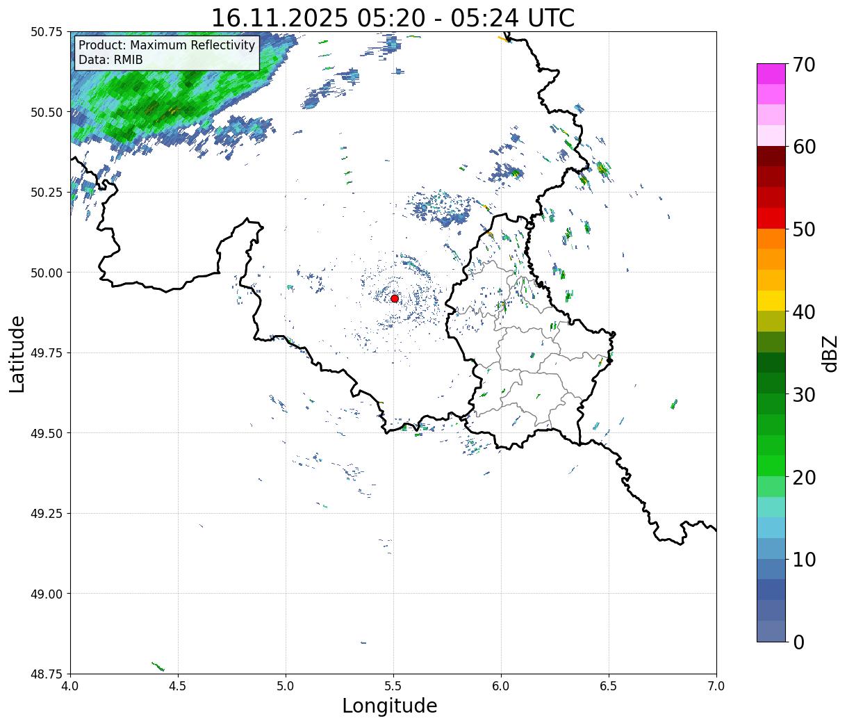Pick the dark maroon segment below 60

[771, 156]
